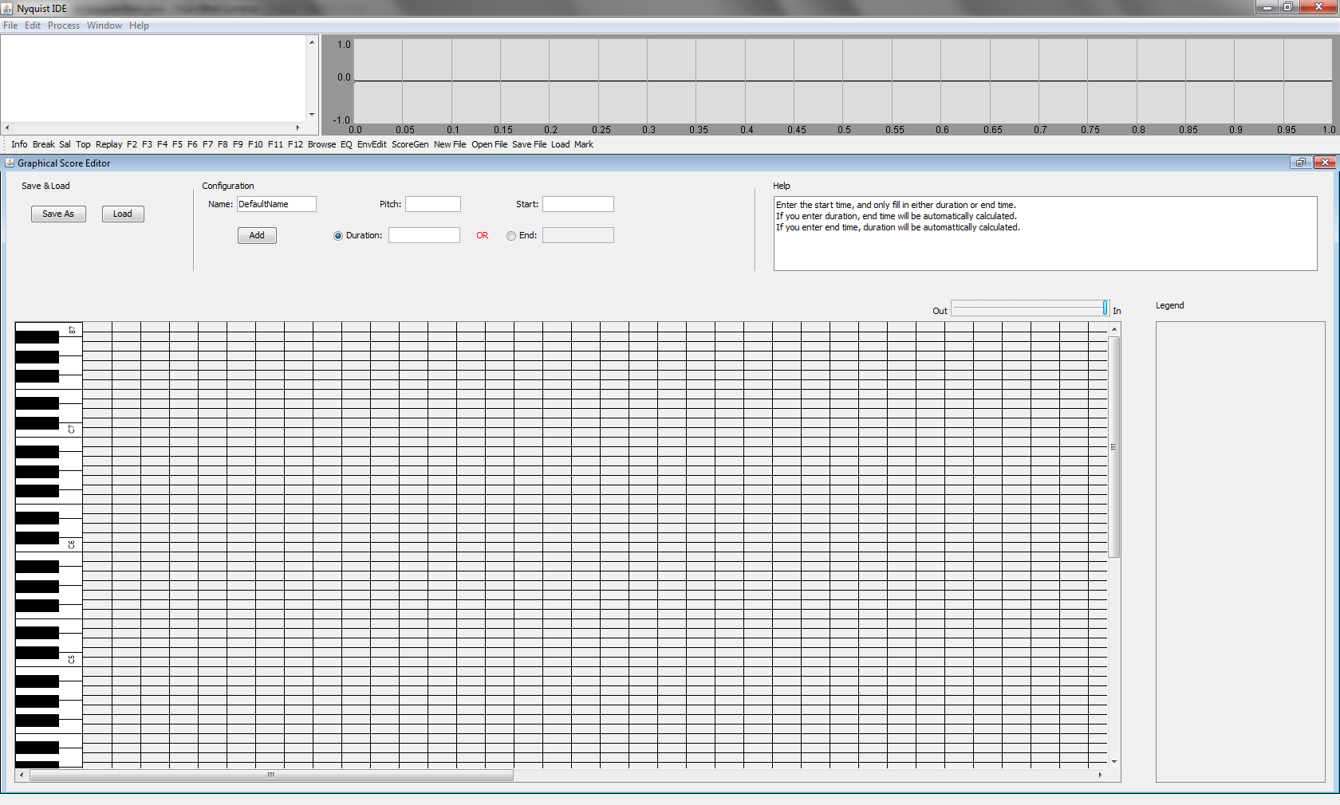Screen dimensions: 1340x805
Task: Open the Process menu
Action: (64, 26)
